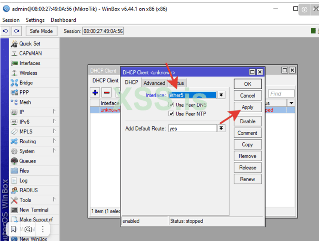Click the Remove button
The image size is (319, 241).
point(248,156)
